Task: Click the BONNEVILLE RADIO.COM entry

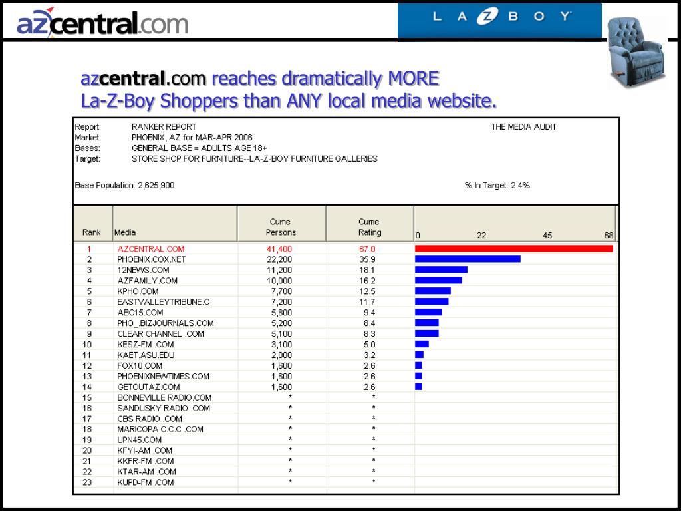Action: point(164,398)
